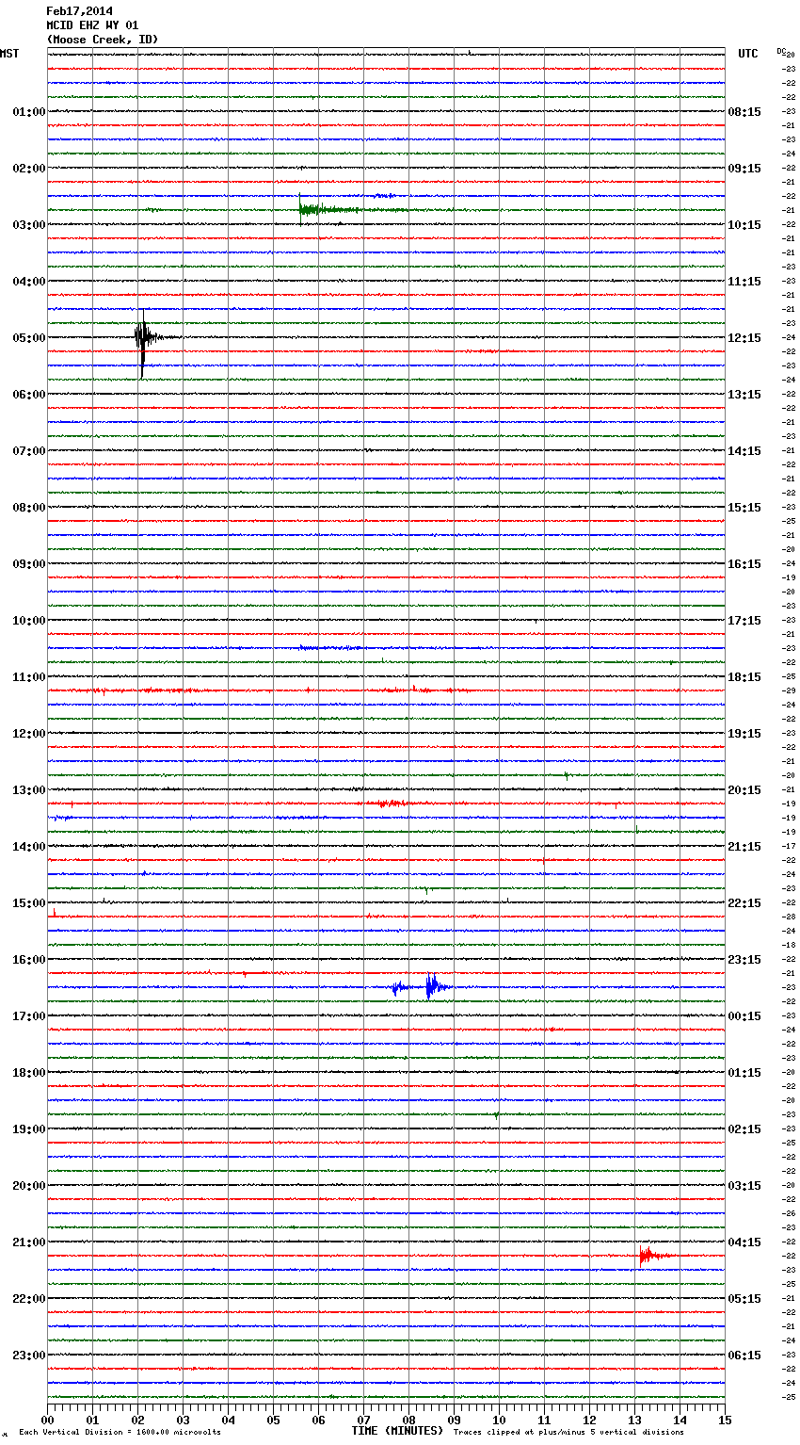This screenshot has width=800, height=1445.
Task: Select the 23:00 MST row label
Action: 28,1356
